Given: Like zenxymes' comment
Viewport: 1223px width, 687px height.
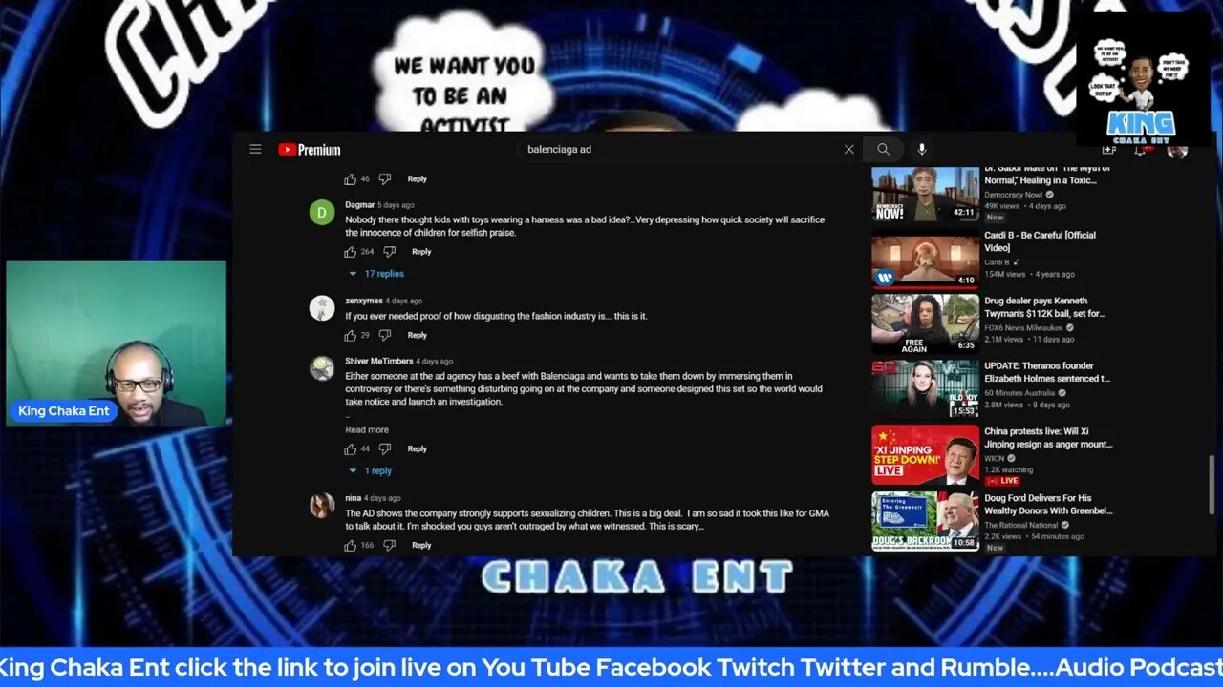Looking at the screenshot, I should point(350,335).
